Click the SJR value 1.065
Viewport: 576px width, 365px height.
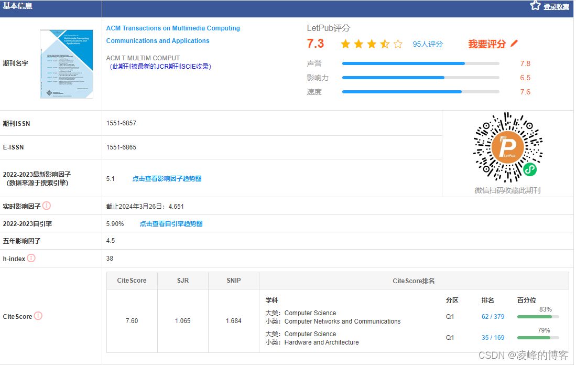(x=182, y=321)
